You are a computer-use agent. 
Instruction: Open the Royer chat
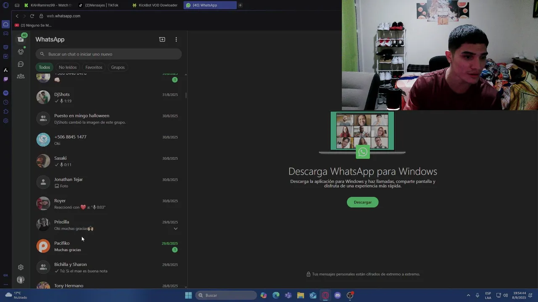108,203
